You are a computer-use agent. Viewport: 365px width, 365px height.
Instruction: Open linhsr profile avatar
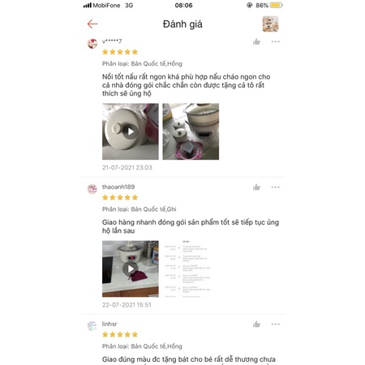[x=92, y=326]
